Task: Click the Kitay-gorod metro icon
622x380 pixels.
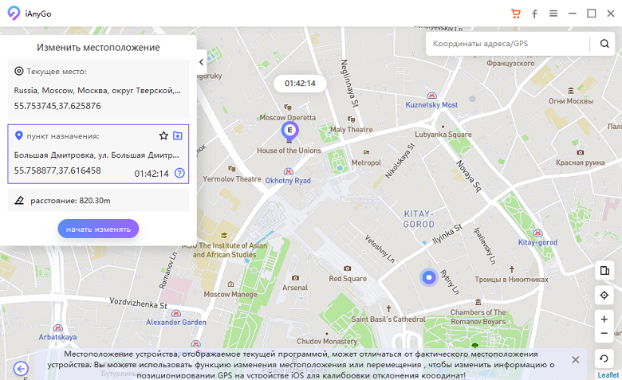Action: coord(538,233)
